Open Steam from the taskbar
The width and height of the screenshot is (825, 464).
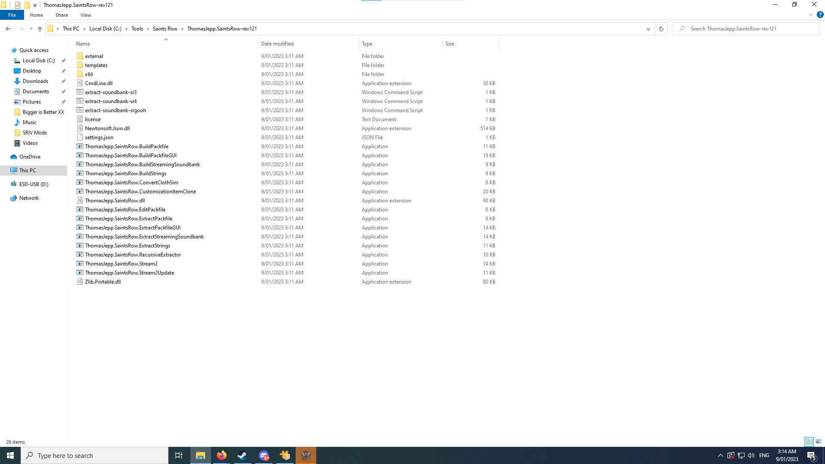coord(243,455)
